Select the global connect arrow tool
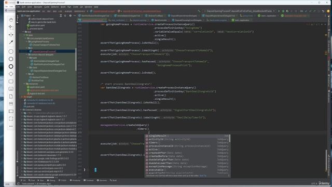 11,42
